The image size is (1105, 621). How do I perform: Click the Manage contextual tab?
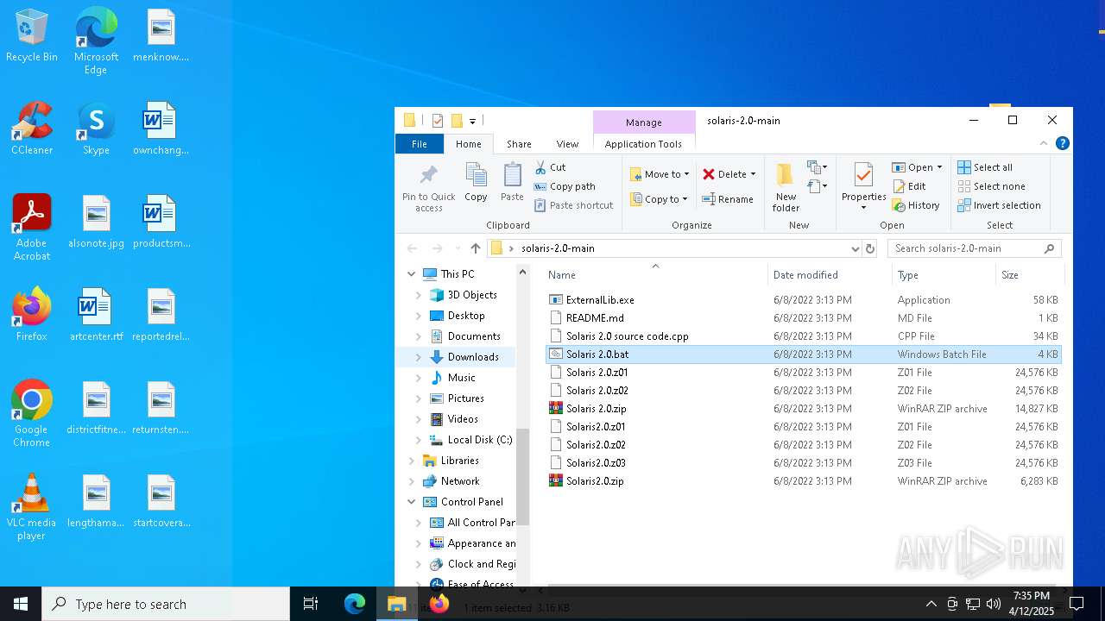tap(643, 122)
